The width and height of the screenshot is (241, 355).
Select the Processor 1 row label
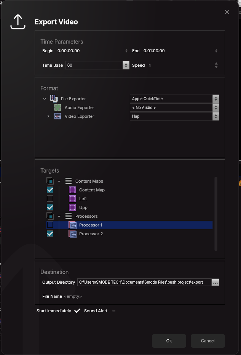91,225
